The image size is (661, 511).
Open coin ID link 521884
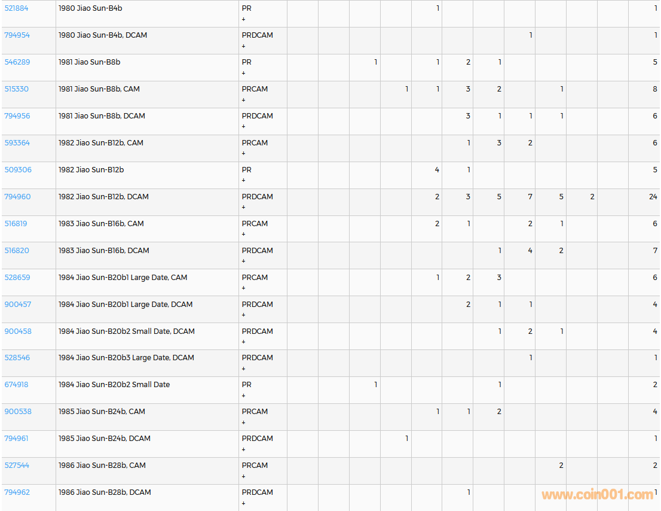coord(16,8)
